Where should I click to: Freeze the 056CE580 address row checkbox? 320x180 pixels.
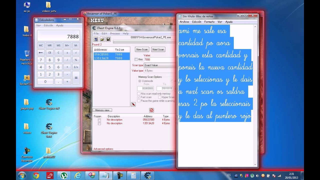point(99,120)
